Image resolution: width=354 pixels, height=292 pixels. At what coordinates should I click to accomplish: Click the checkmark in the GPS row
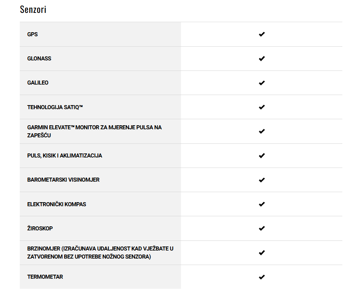pyautogui.click(x=262, y=34)
